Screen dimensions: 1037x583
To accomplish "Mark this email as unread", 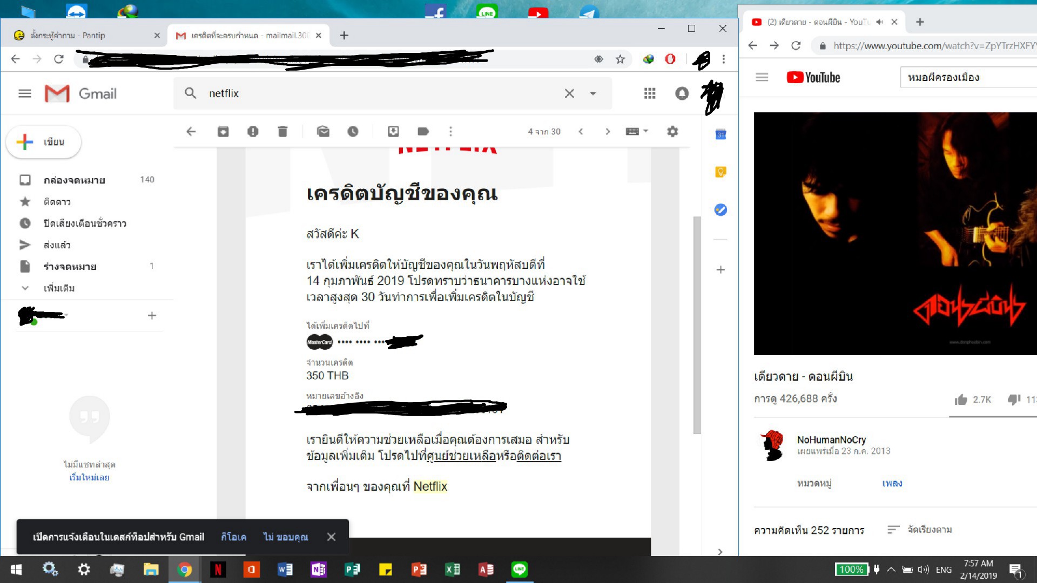I will (323, 131).
